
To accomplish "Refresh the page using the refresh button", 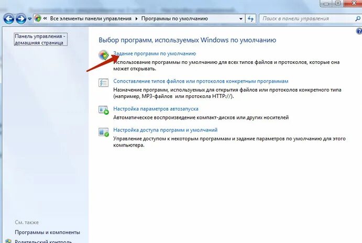I will (251, 19).
